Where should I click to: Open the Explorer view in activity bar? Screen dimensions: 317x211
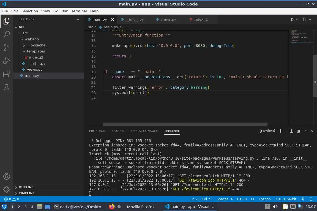[x=7, y=21]
